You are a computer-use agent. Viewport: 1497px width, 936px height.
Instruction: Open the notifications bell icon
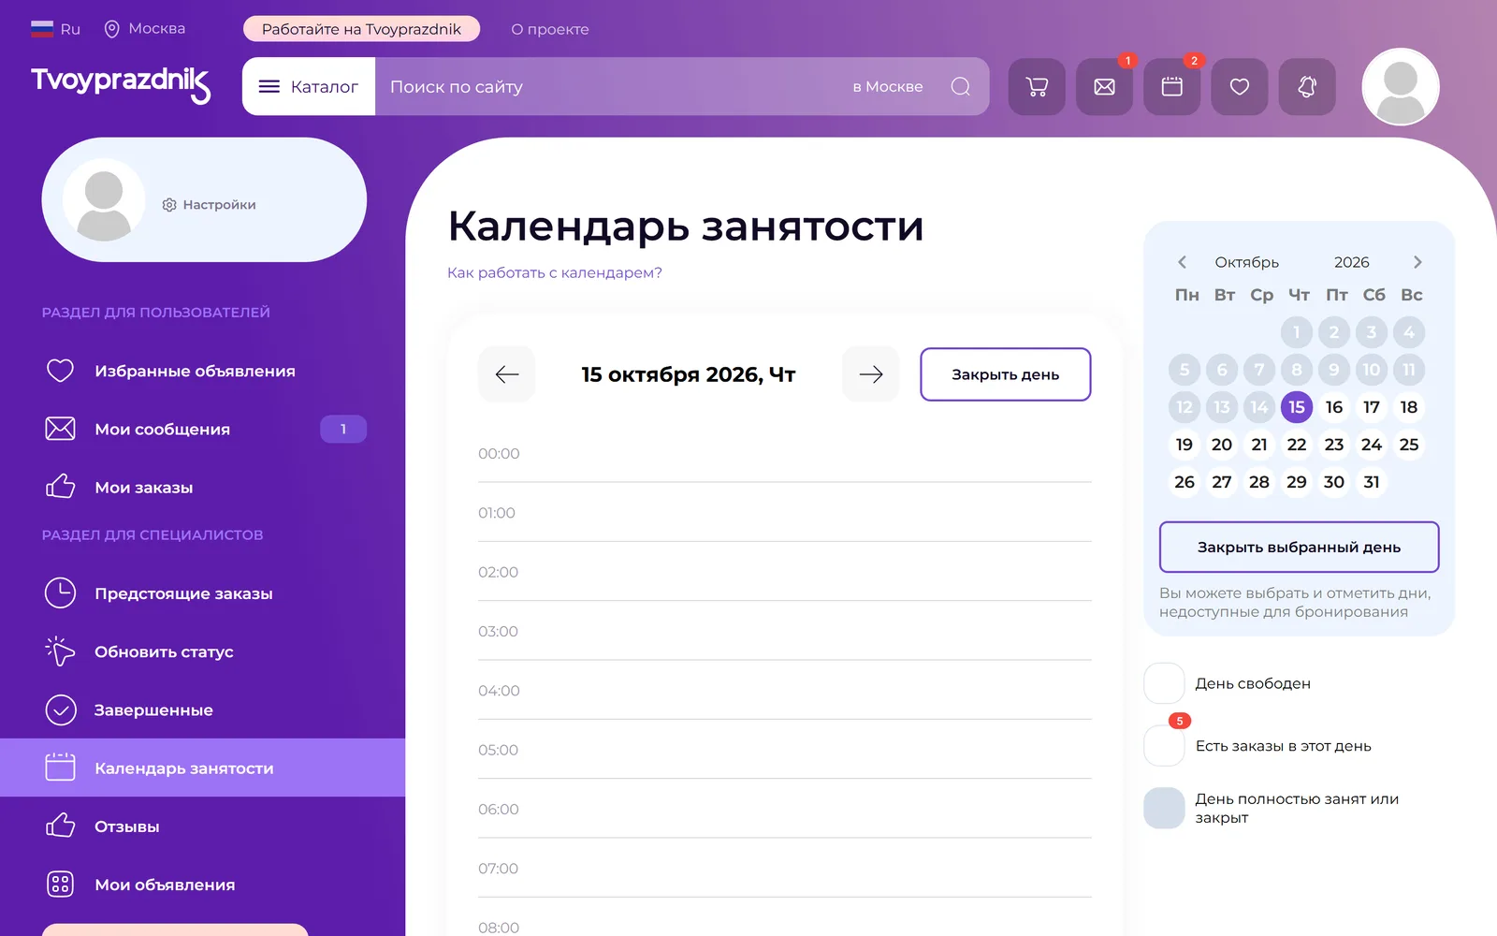pyautogui.click(x=1307, y=87)
